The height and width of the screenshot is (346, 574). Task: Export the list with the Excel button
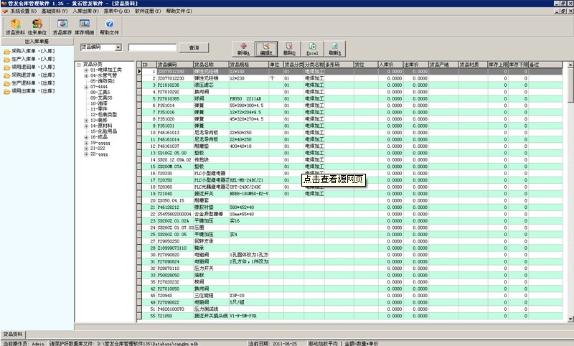(x=312, y=49)
